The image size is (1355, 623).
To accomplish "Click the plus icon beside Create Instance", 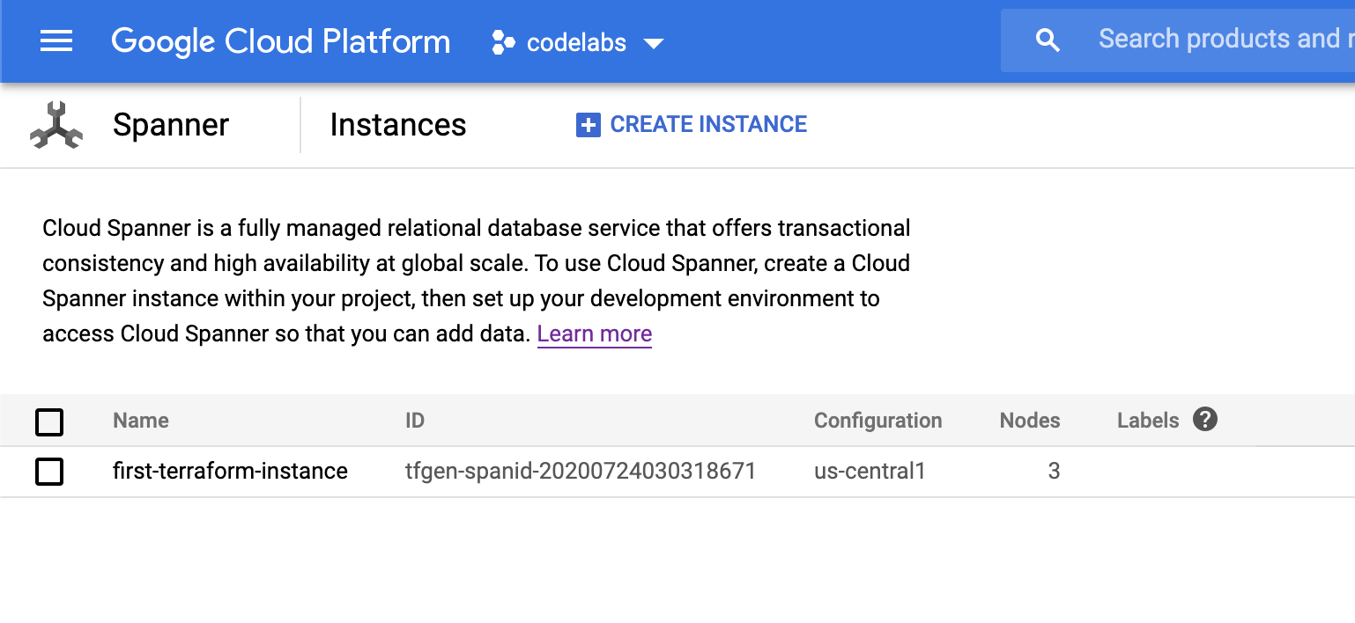I will (x=588, y=125).
